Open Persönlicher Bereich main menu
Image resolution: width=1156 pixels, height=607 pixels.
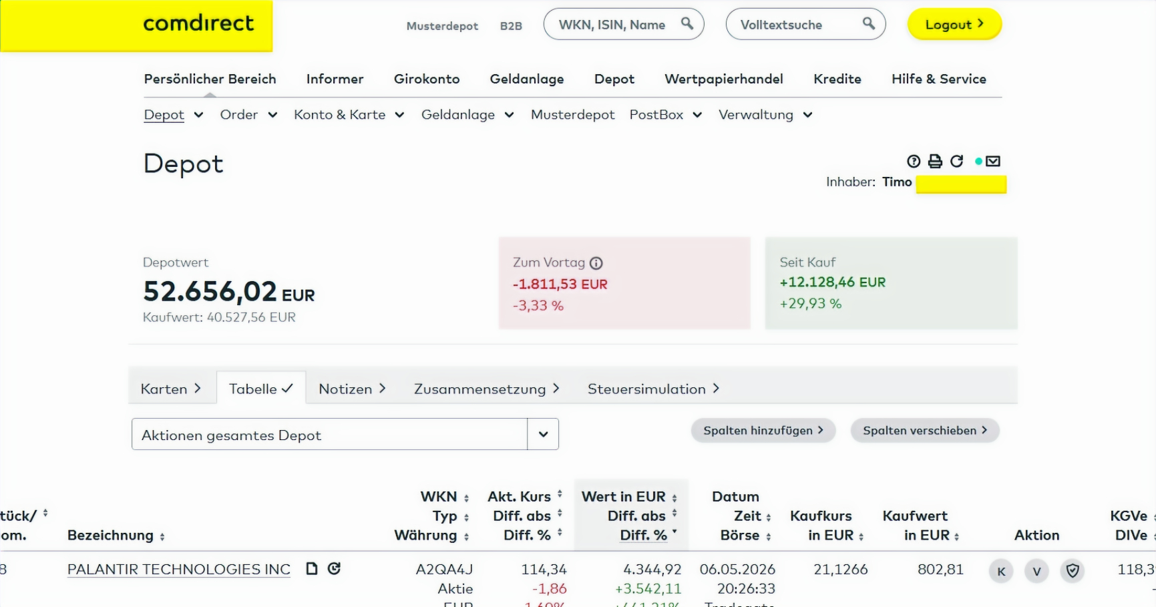pyautogui.click(x=210, y=79)
